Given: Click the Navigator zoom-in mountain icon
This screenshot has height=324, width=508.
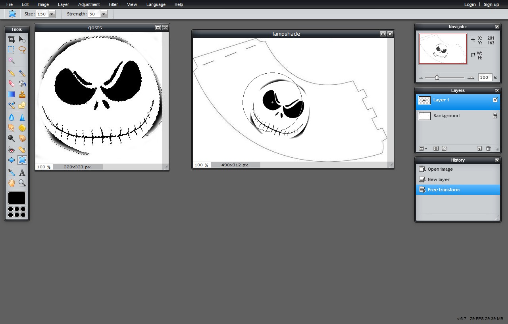Looking at the screenshot, I should point(471,78).
